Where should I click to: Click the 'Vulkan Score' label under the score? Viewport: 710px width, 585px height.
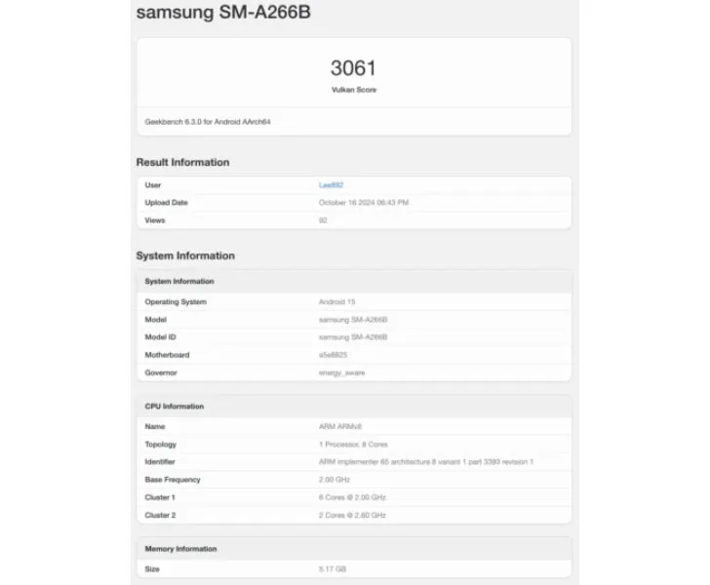click(354, 90)
